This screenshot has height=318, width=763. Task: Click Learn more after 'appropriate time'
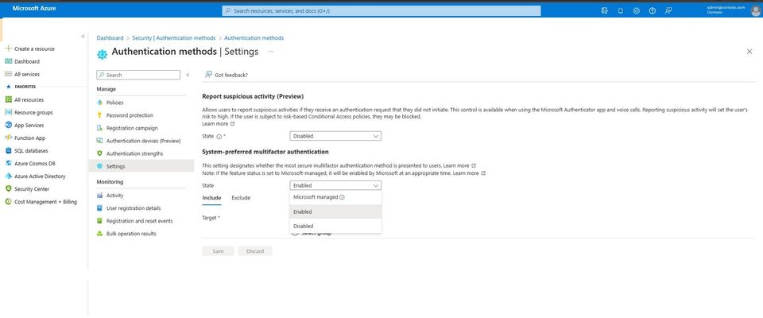[466, 173]
